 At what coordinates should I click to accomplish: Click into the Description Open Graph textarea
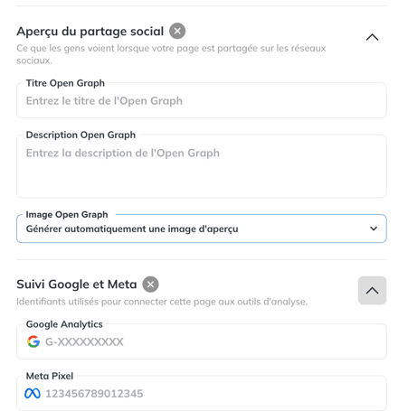tap(202, 166)
